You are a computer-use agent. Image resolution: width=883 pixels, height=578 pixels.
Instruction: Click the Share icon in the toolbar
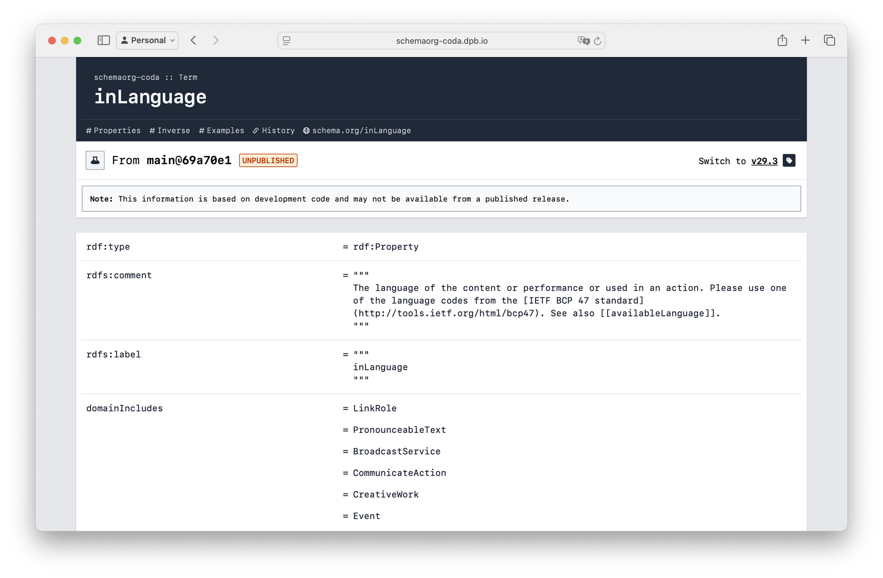pos(782,39)
